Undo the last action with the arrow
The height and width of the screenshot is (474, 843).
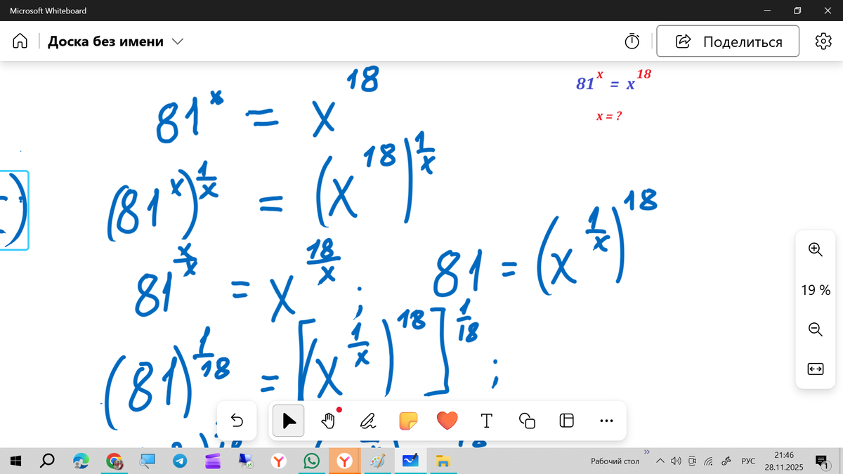(x=237, y=421)
